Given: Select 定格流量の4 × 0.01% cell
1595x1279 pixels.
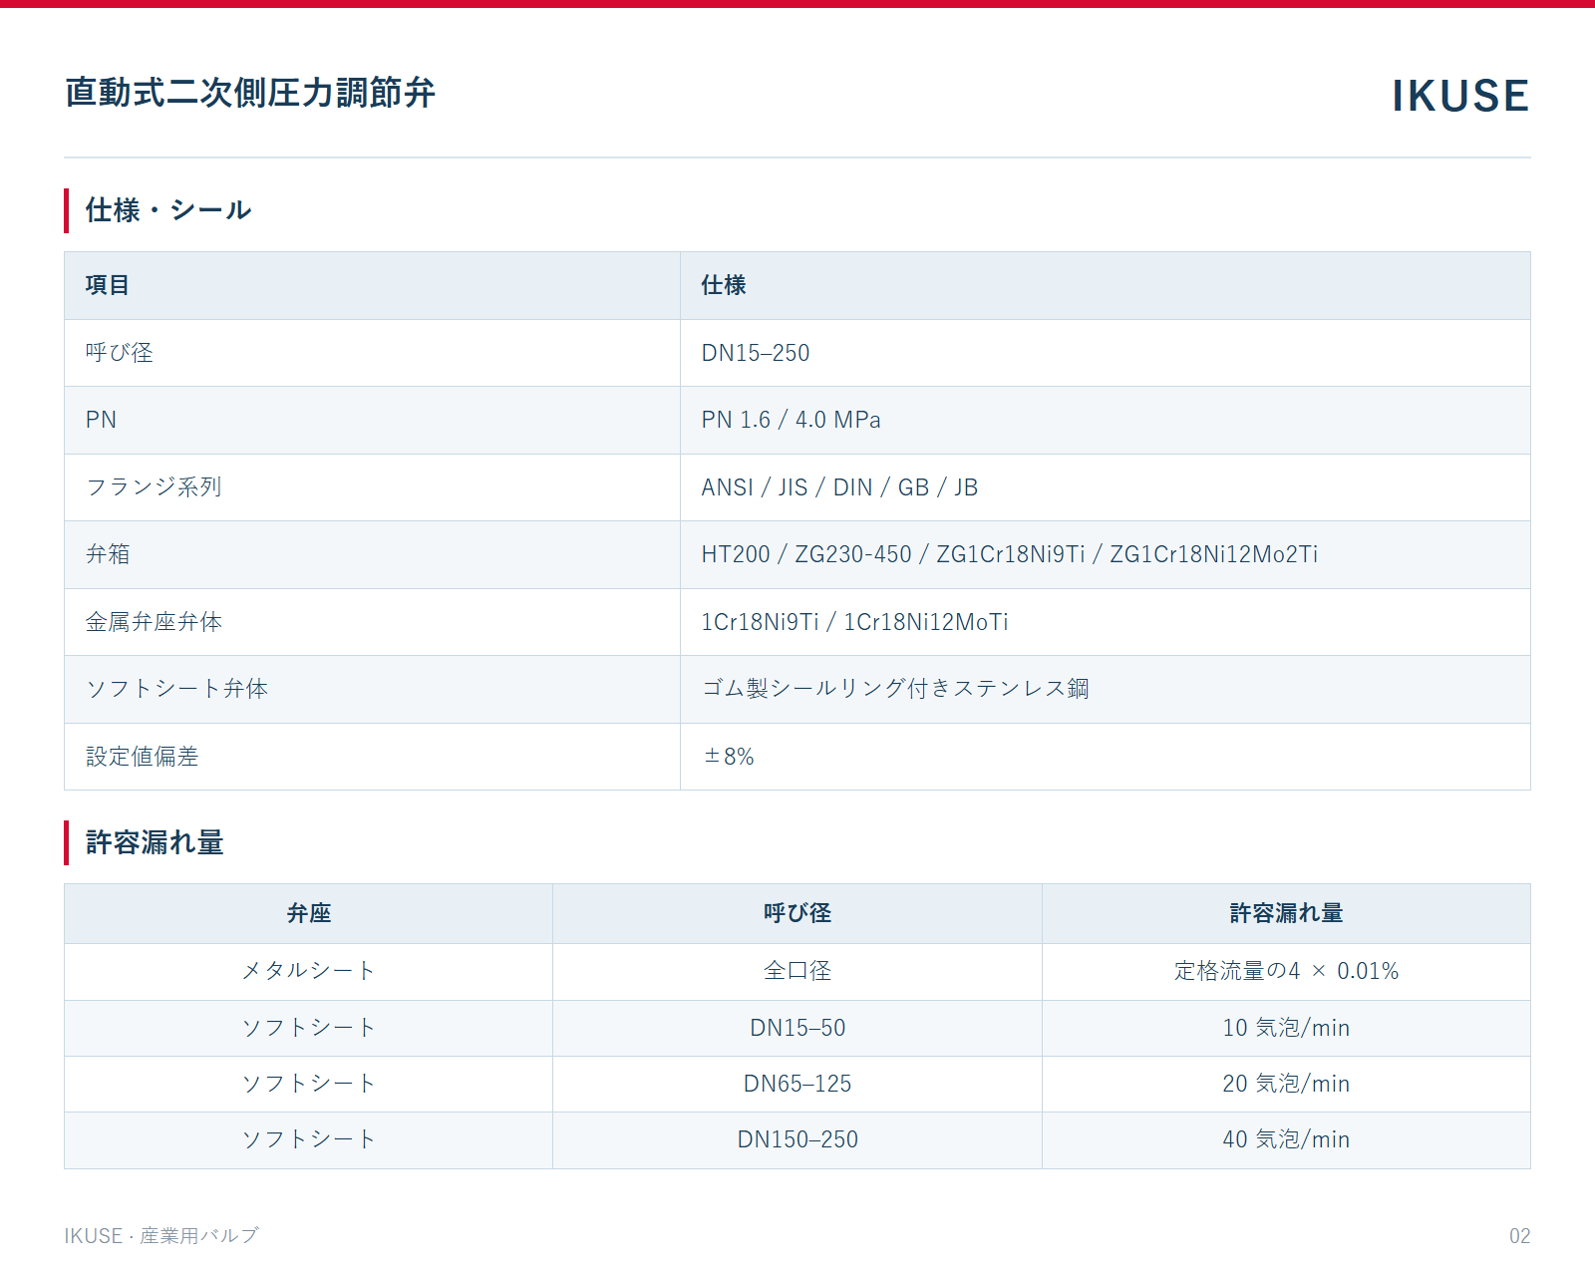Looking at the screenshot, I should tap(1286, 971).
